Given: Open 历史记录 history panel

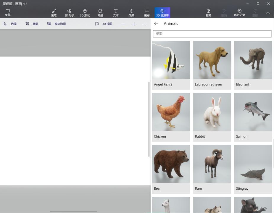Looking at the screenshot, I should pyautogui.click(x=239, y=12).
